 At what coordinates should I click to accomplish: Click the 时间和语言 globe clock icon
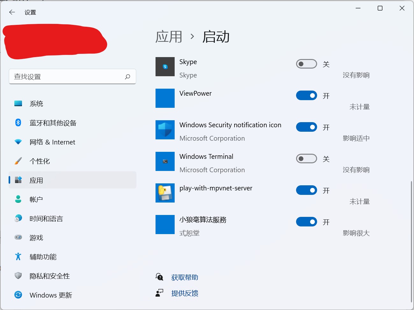tap(18, 218)
